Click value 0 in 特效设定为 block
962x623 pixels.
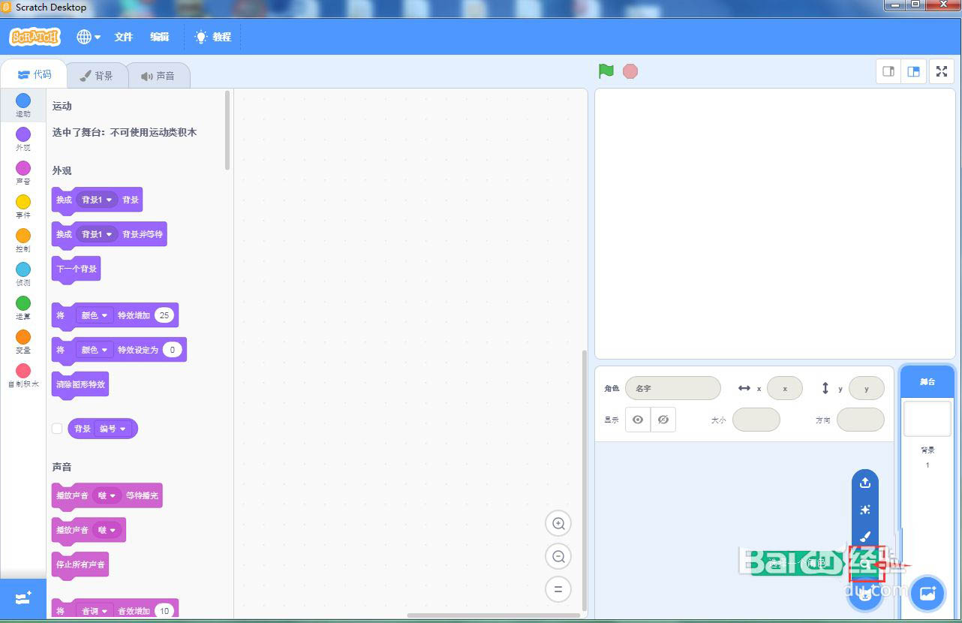click(x=172, y=350)
